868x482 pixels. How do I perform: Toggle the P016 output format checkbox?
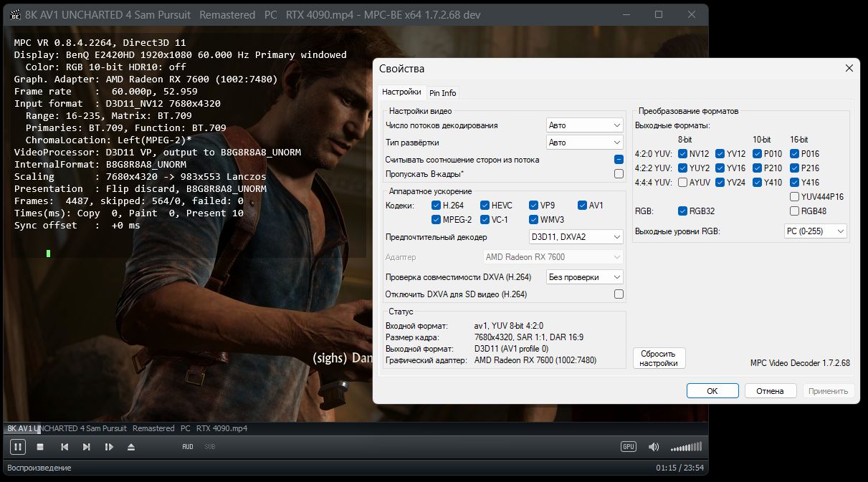pos(795,154)
